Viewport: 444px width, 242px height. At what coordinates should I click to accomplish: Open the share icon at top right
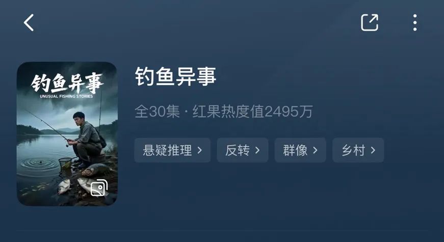370,22
